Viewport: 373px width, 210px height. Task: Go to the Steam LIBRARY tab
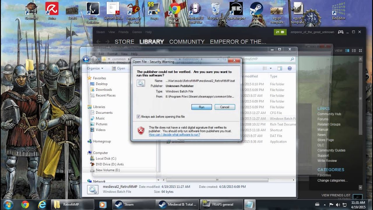point(152,42)
